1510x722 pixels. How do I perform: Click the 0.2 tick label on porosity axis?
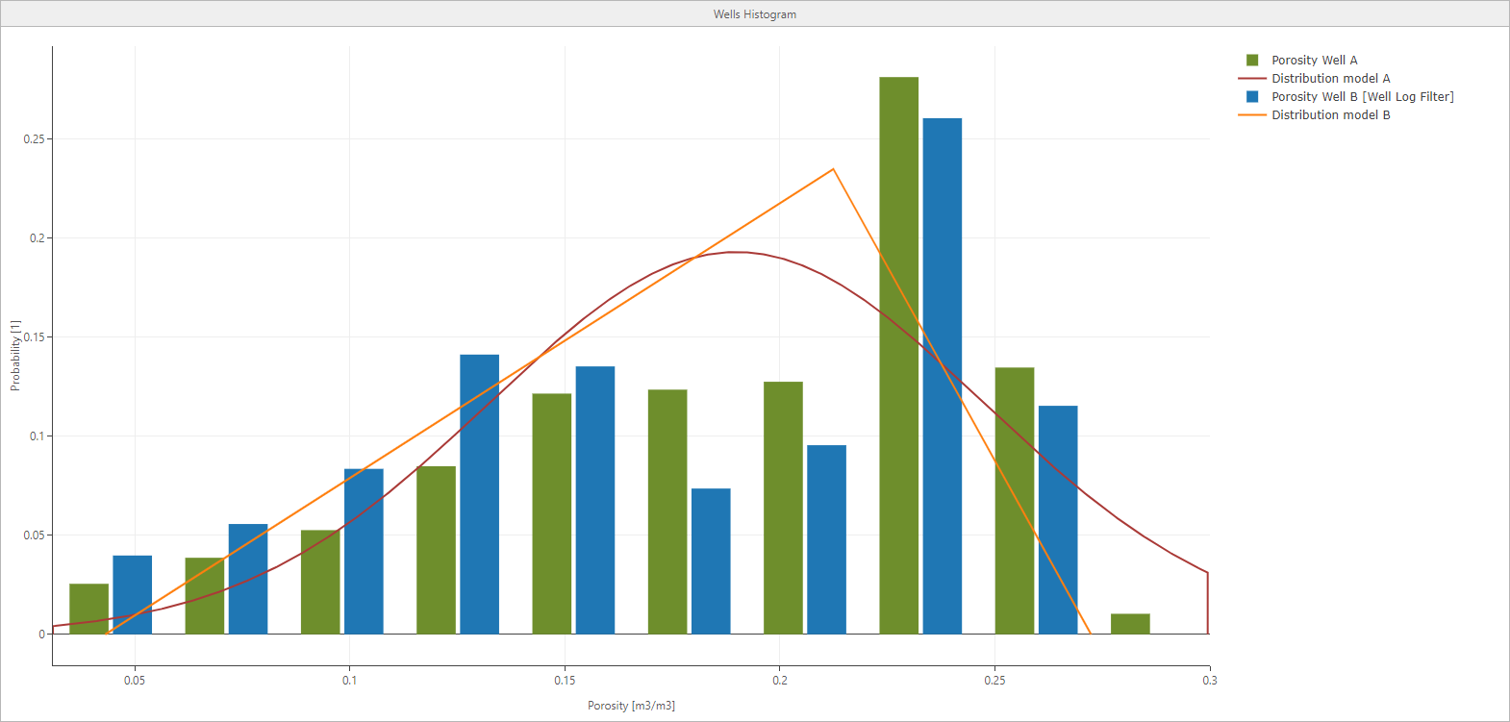tap(779, 681)
